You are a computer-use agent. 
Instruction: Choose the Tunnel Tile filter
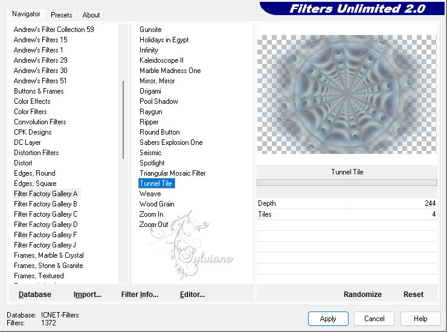tap(156, 184)
